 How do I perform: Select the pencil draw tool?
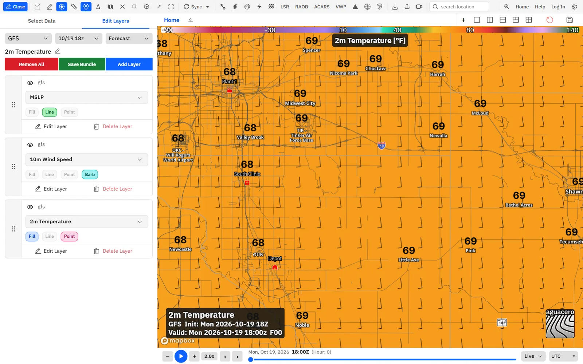[50, 7]
